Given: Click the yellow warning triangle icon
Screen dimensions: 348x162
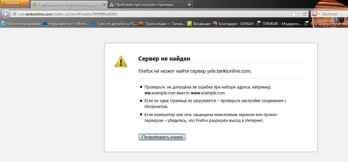Looking at the screenshot, I should pyautogui.click(x=121, y=62).
